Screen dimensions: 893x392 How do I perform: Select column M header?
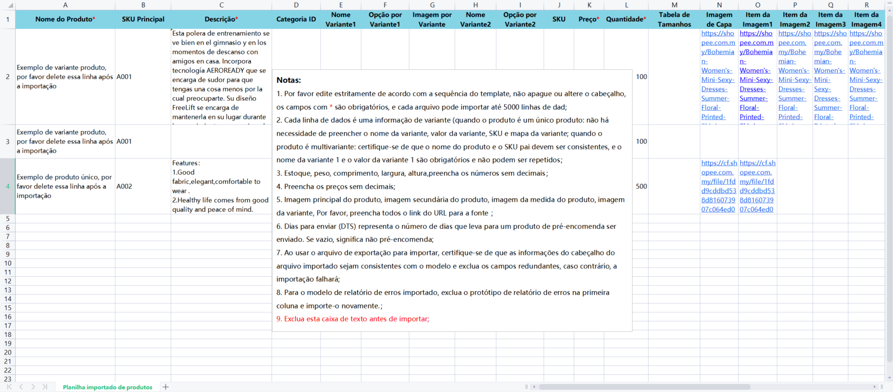[x=674, y=5]
